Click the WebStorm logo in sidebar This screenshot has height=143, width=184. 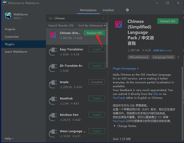[8, 15]
